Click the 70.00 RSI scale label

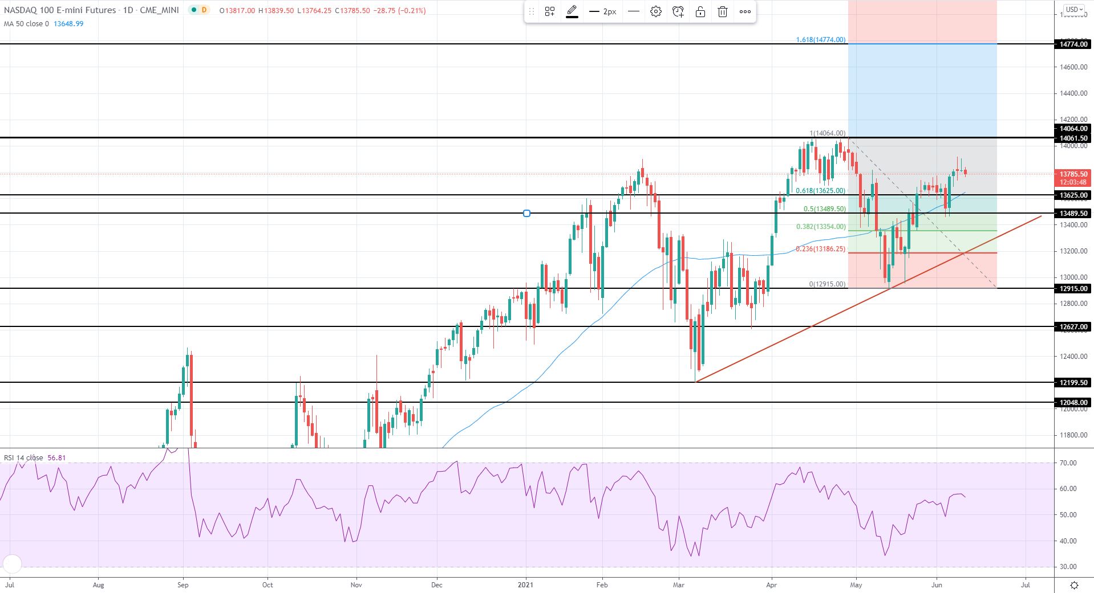point(1068,463)
